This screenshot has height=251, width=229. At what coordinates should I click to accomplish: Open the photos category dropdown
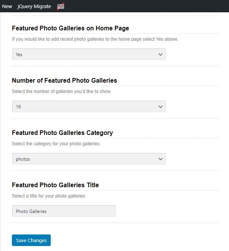[89, 159]
